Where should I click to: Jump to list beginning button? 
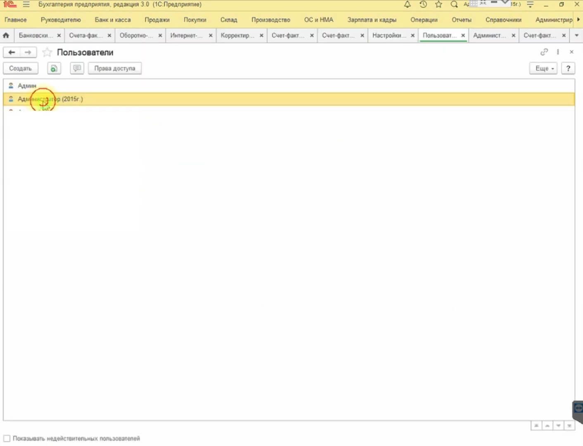point(536,426)
